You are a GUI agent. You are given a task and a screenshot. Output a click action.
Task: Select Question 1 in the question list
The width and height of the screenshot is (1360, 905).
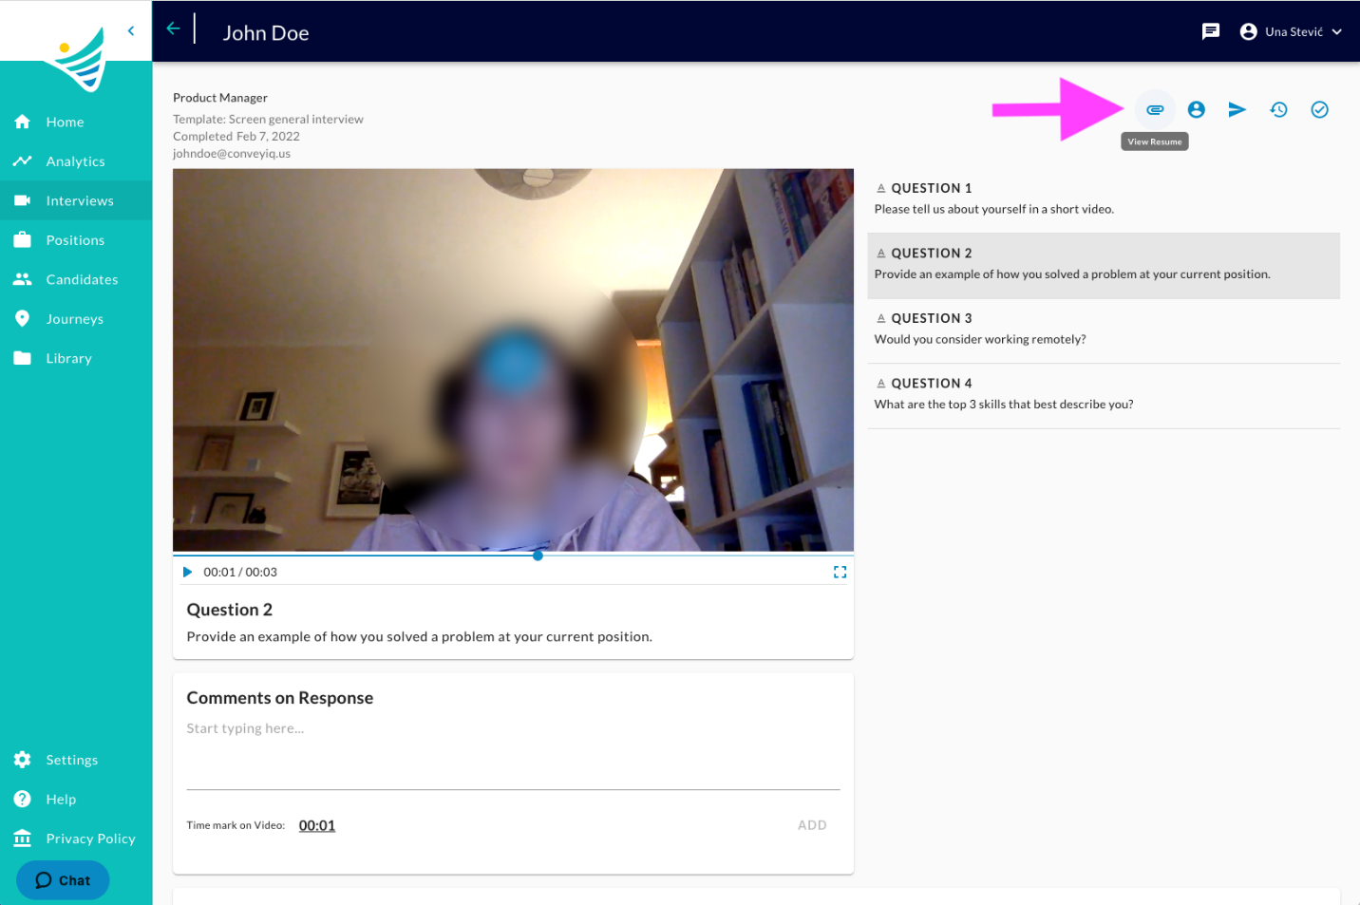(1104, 198)
